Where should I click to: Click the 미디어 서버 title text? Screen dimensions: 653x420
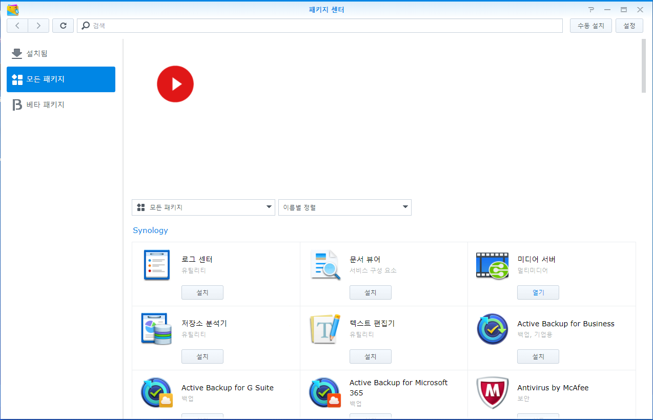pos(536,260)
